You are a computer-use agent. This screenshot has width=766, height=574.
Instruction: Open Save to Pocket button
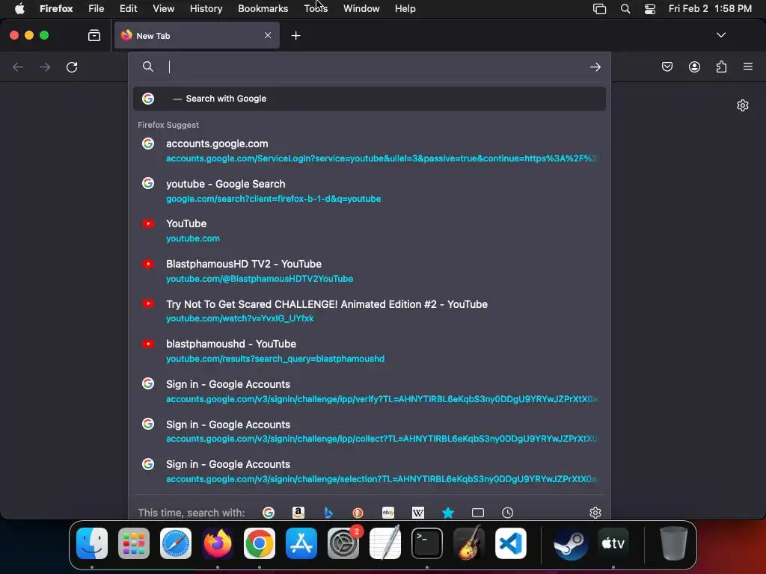(x=667, y=67)
